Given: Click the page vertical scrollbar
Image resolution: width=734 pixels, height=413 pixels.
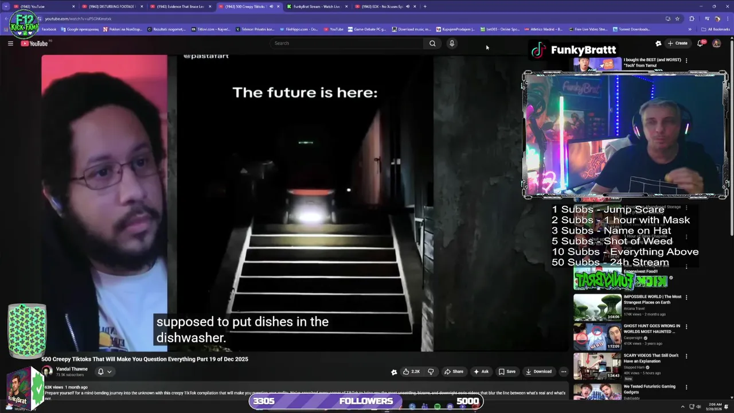Looking at the screenshot, I should [x=731, y=138].
